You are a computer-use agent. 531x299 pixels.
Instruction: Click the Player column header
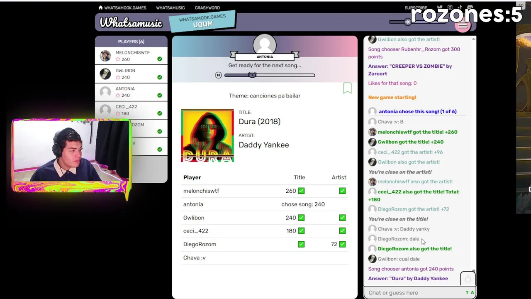click(x=192, y=177)
